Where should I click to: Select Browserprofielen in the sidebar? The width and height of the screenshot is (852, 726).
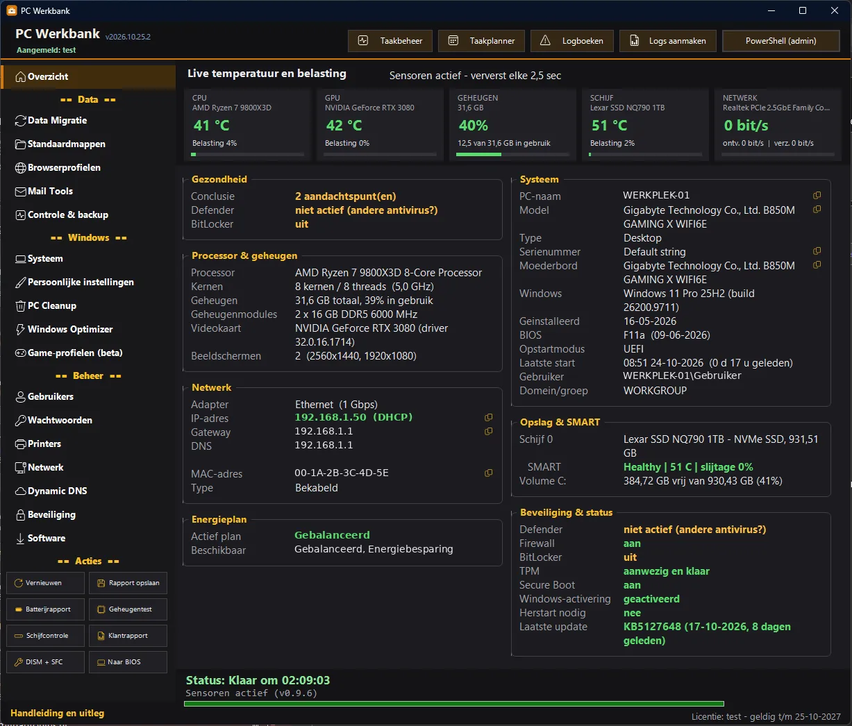(x=88, y=168)
